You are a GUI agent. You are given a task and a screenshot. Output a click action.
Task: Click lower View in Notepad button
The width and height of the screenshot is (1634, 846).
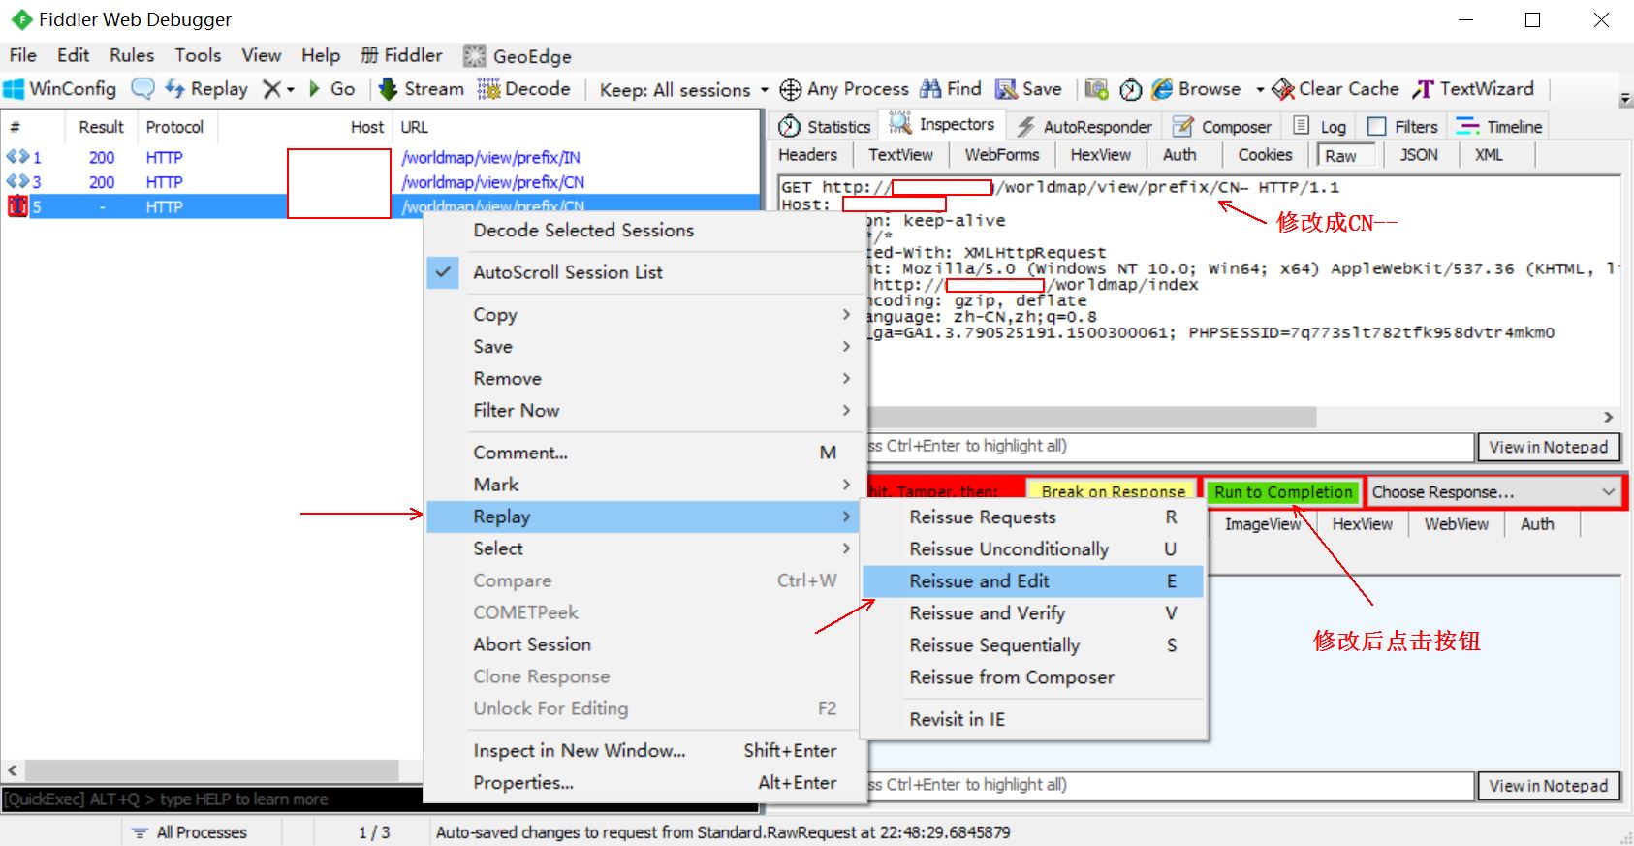click(1548, 786)
